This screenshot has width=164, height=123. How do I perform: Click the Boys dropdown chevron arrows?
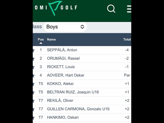pos(82,27)
